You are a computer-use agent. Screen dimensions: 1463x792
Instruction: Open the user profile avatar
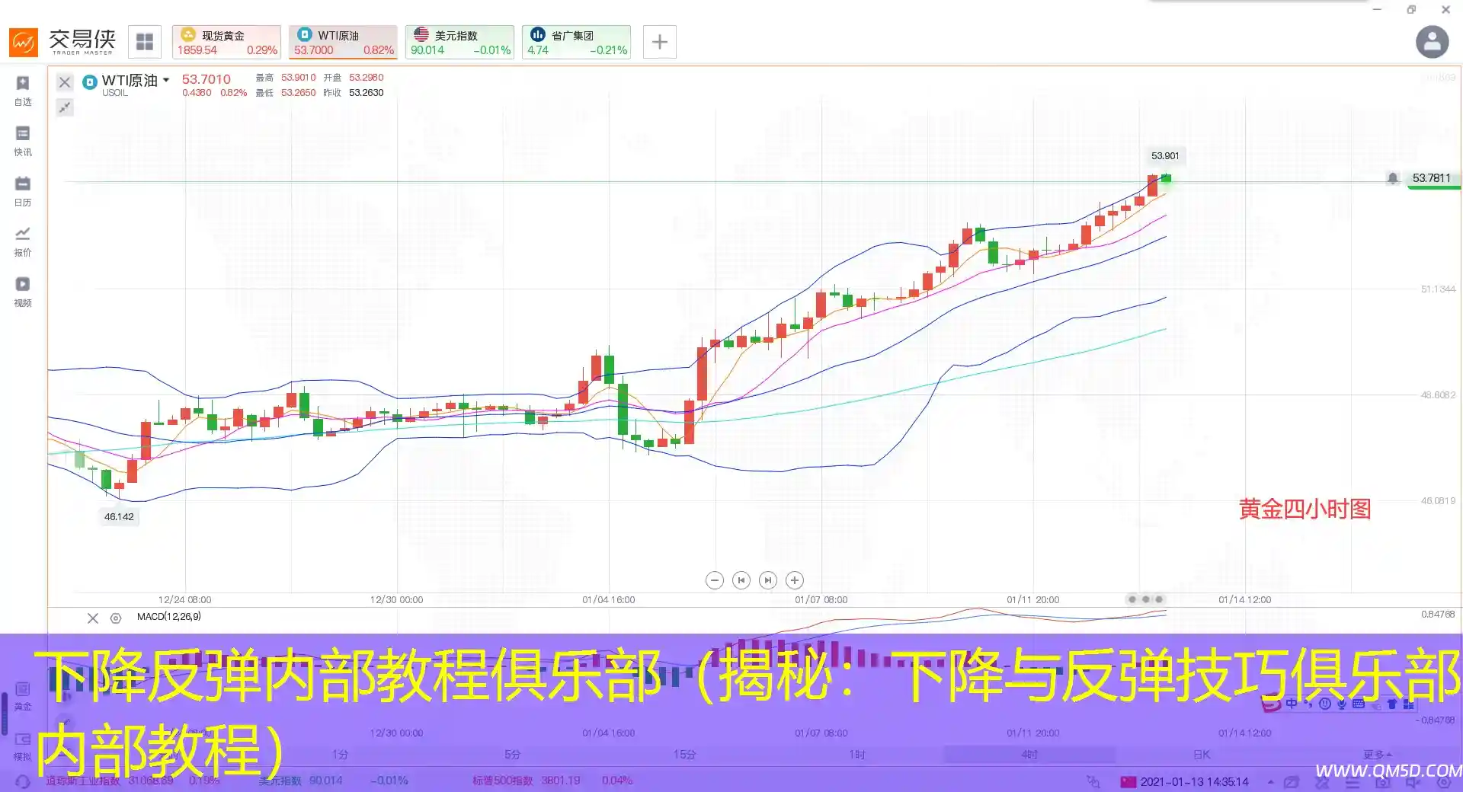1432,42
